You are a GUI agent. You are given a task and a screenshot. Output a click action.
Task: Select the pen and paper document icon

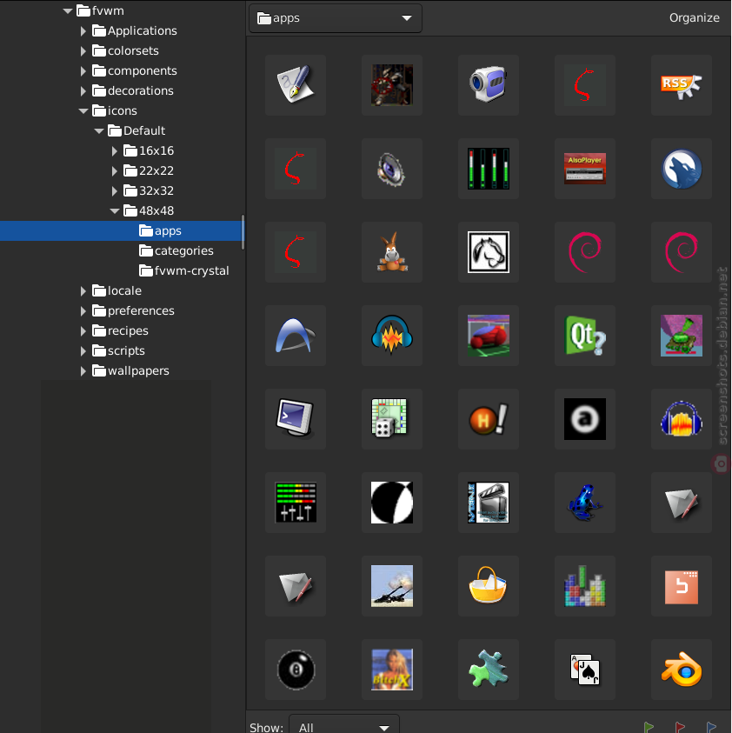click(296, 84)
